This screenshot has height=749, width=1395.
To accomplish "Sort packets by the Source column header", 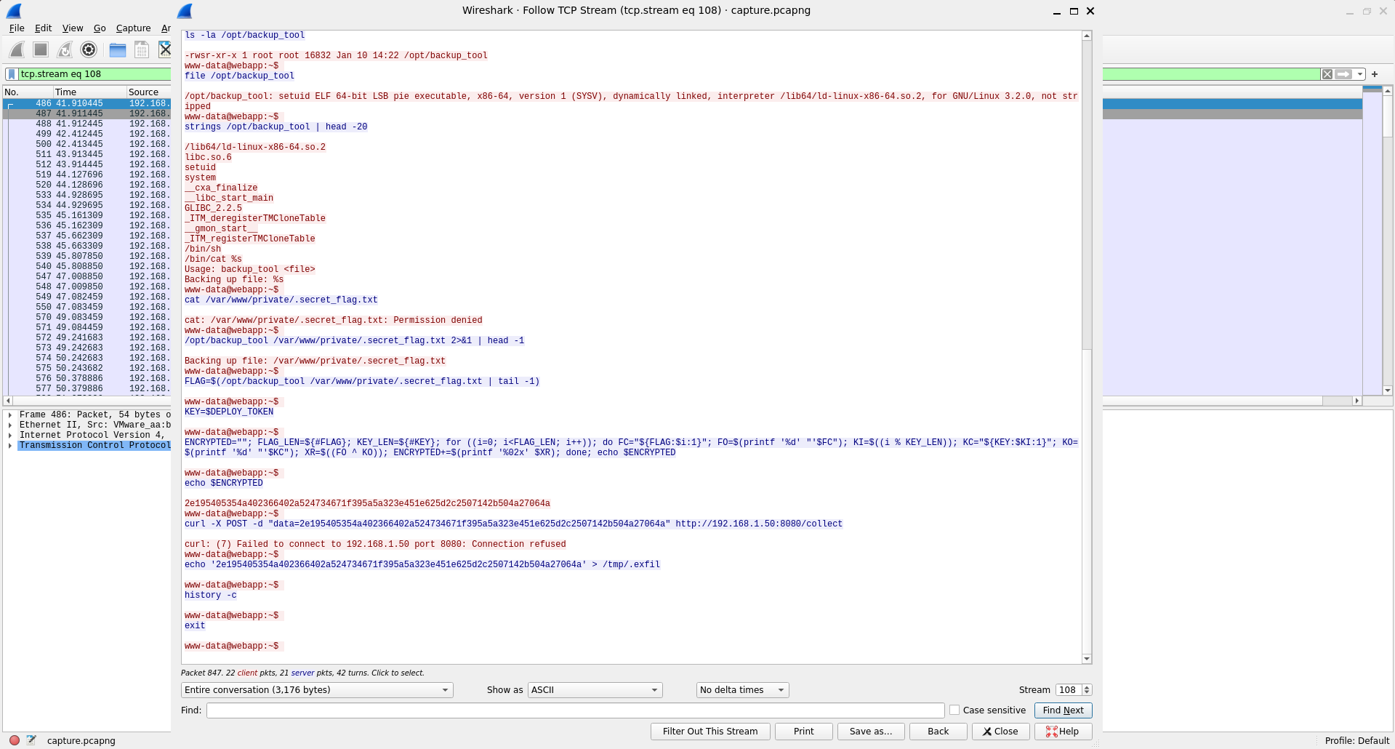I will click(148, 92).
